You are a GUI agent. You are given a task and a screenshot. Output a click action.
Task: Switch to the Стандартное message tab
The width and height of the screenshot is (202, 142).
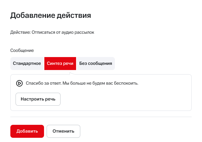[x=27, y=64]
